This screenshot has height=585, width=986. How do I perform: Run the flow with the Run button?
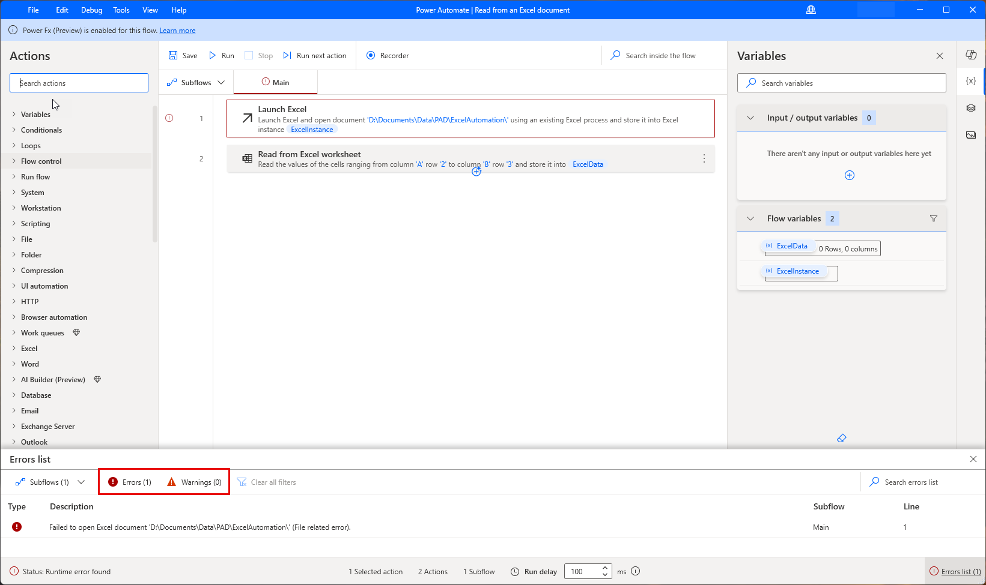221,55
